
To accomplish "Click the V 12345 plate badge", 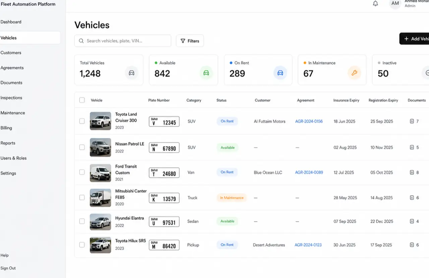I will pyautogui.click(x=164, y=122).
